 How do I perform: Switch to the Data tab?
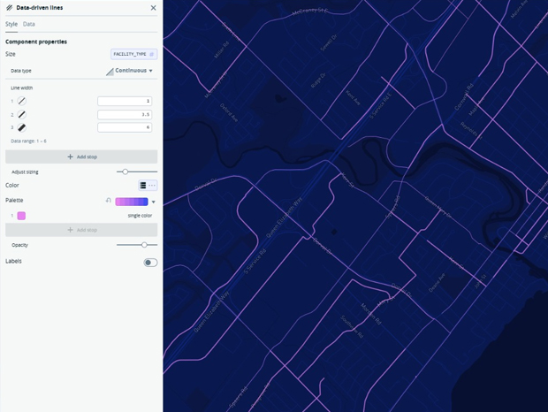pyautogui.click(x=28, y=24)
